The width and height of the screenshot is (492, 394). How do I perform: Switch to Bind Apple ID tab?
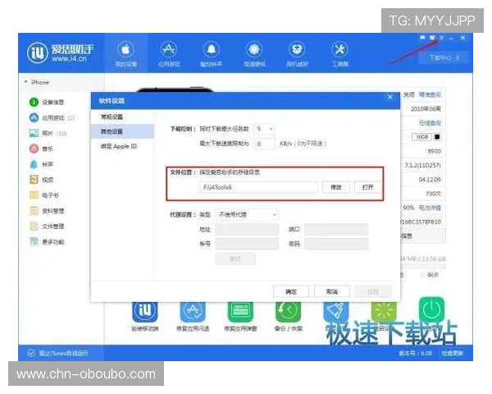(119, 146)
